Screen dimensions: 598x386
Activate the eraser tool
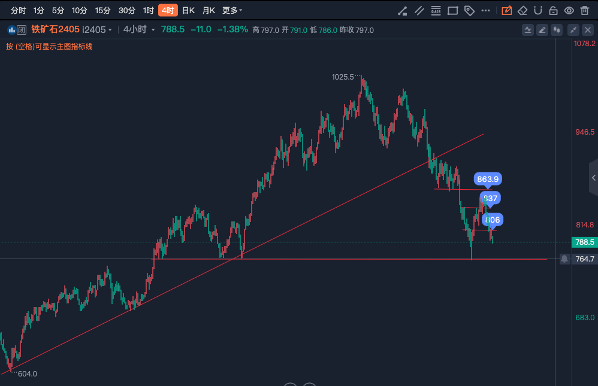click(522, 11)
